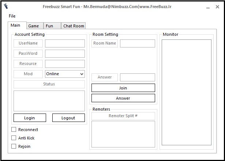Enable the Rejoin checkbox
The height and width of the screenshot is (161, 225).
point(14,146)
